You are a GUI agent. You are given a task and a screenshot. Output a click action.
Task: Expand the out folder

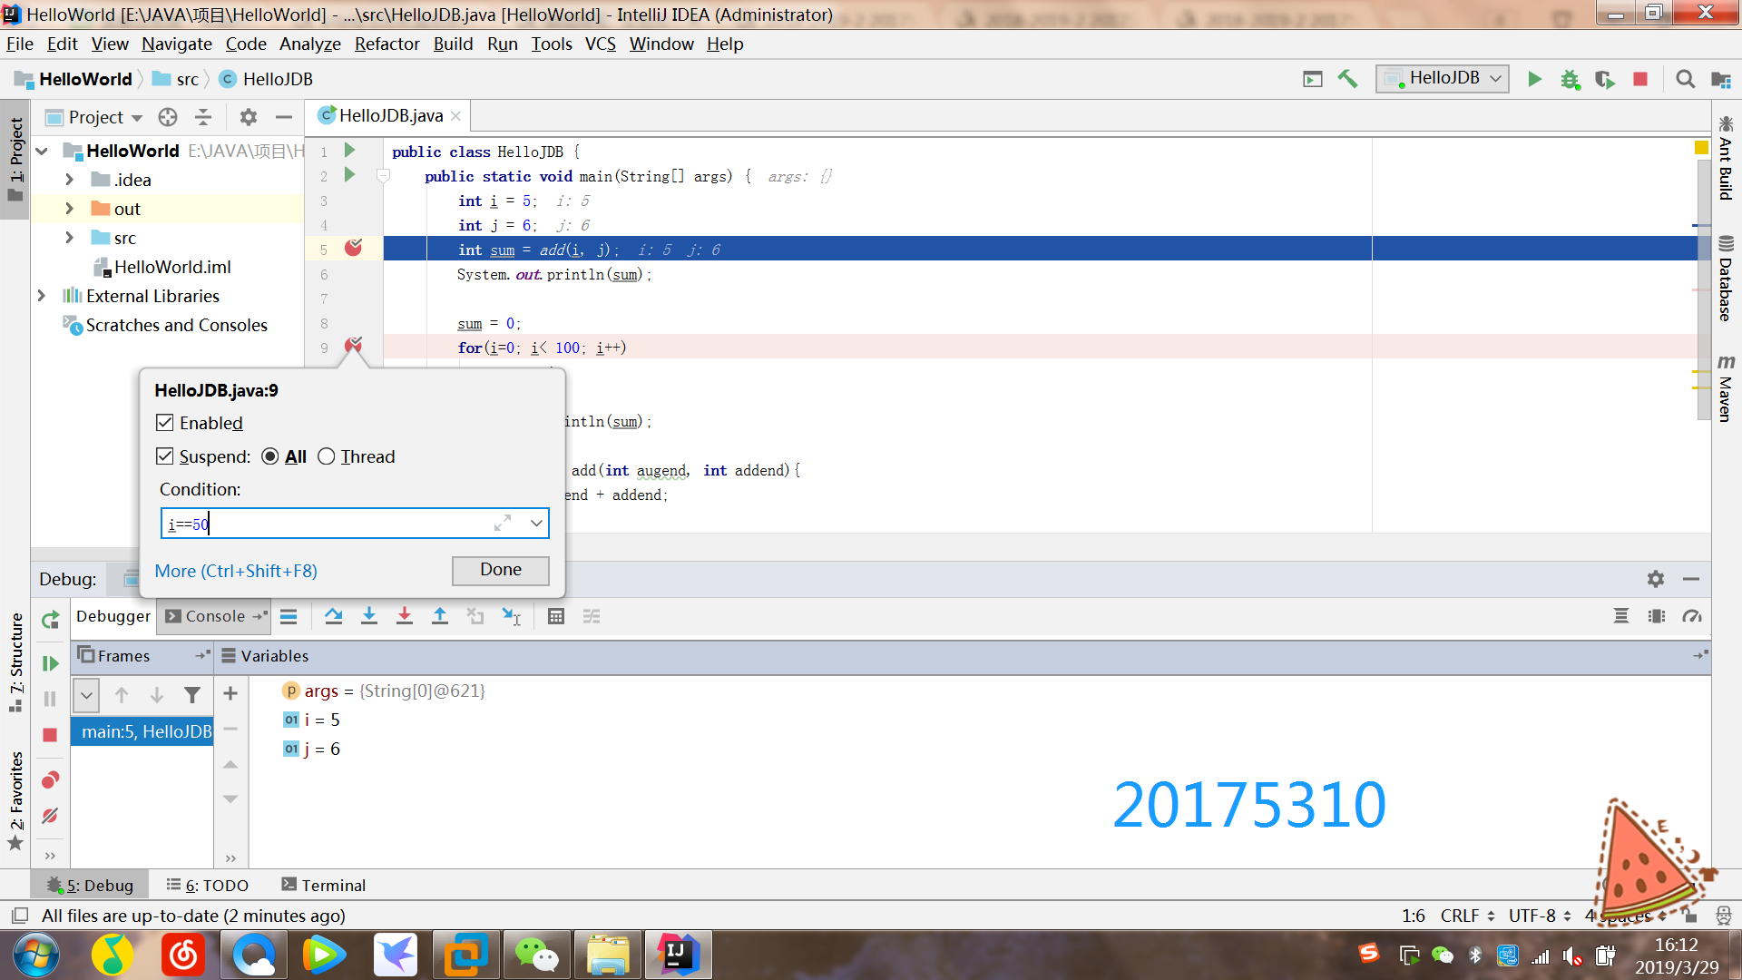(x=70, y=209)
